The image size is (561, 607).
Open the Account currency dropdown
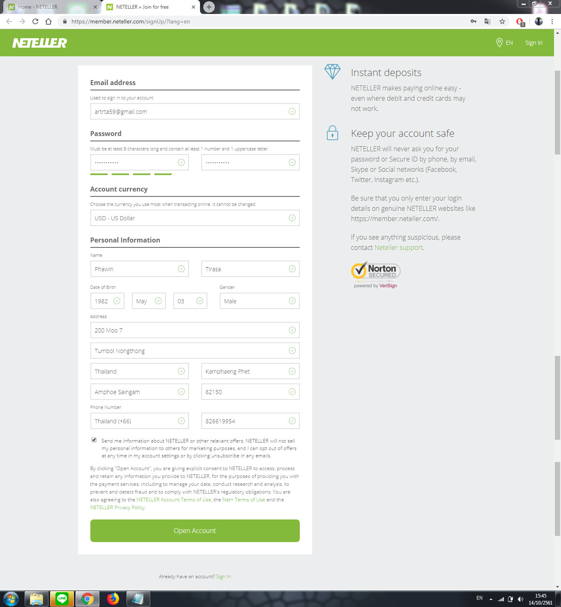[195, 218]
